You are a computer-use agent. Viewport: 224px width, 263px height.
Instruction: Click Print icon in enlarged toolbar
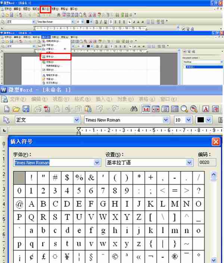[38, 109]
